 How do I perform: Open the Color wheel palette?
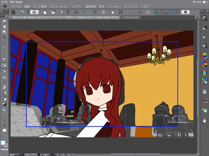coord(204,56)
